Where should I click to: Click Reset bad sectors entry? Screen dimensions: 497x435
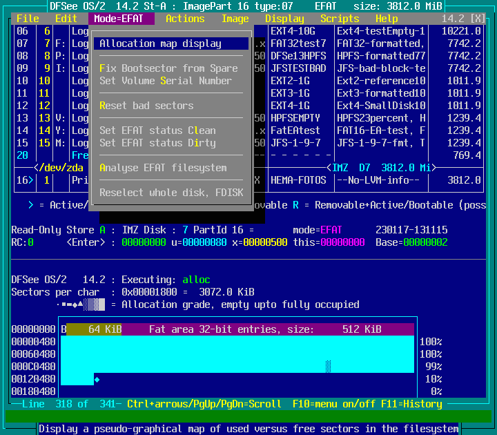tap(146, 106)
